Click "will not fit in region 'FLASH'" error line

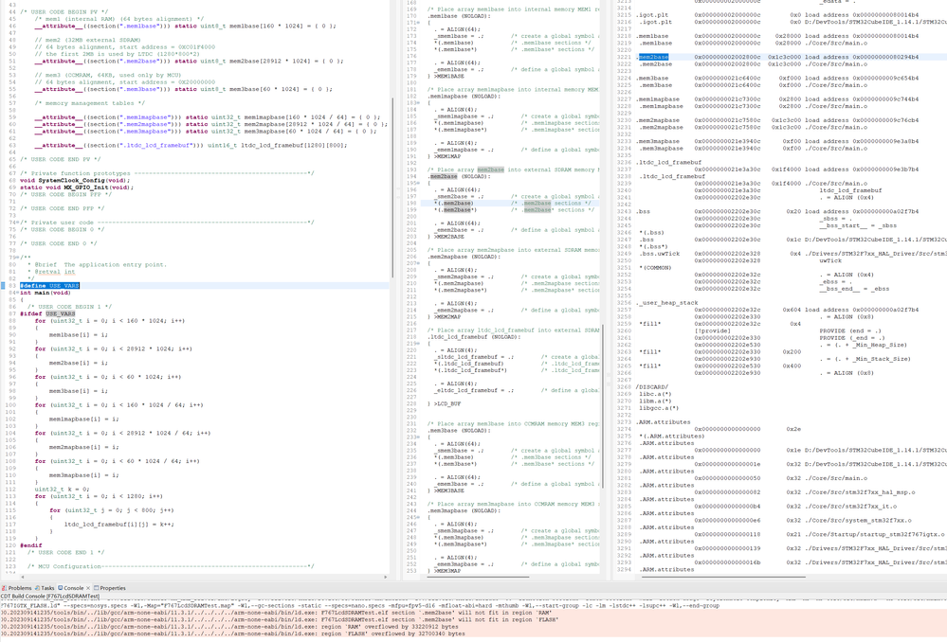point(279,619)
